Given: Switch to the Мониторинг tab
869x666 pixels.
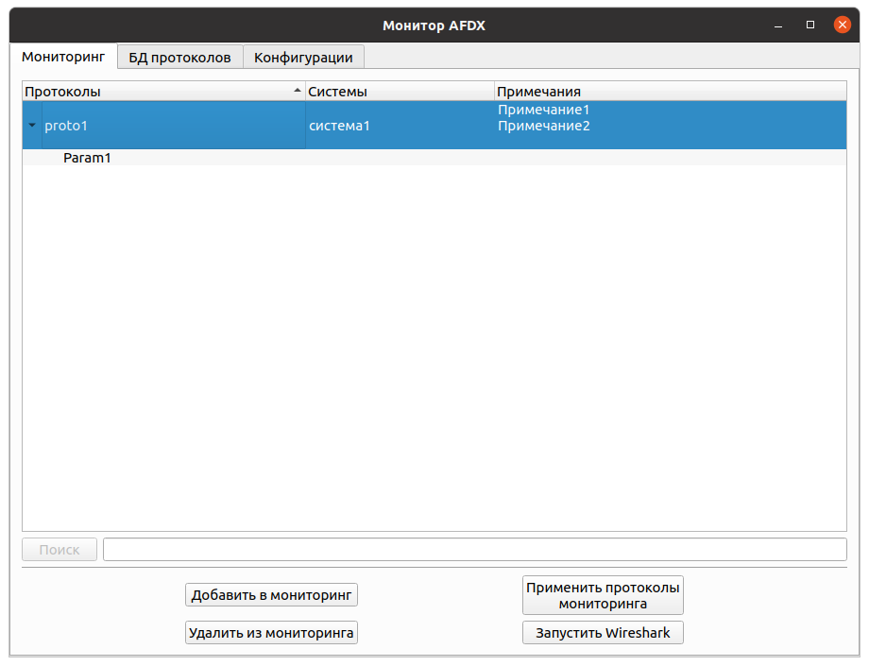Looking at the screenshot, I should pos(63,57).
